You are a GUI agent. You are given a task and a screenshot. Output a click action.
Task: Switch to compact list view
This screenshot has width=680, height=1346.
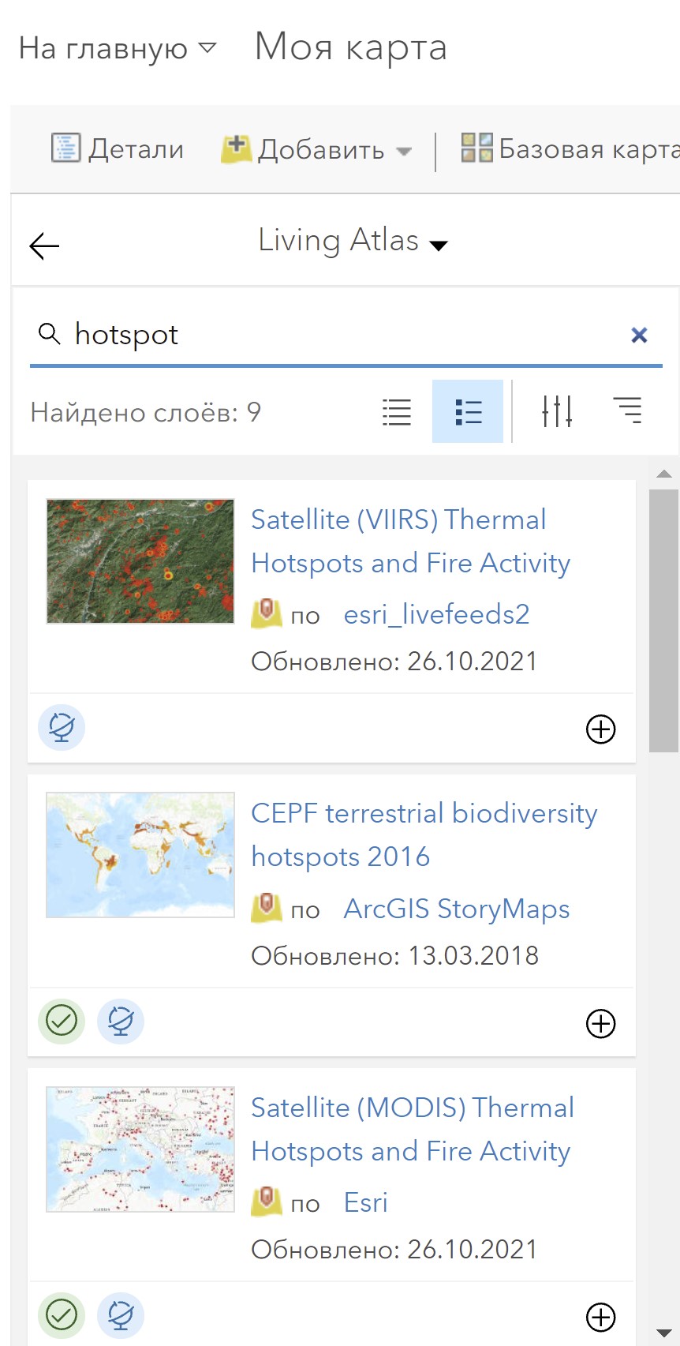tap(397, 411)
